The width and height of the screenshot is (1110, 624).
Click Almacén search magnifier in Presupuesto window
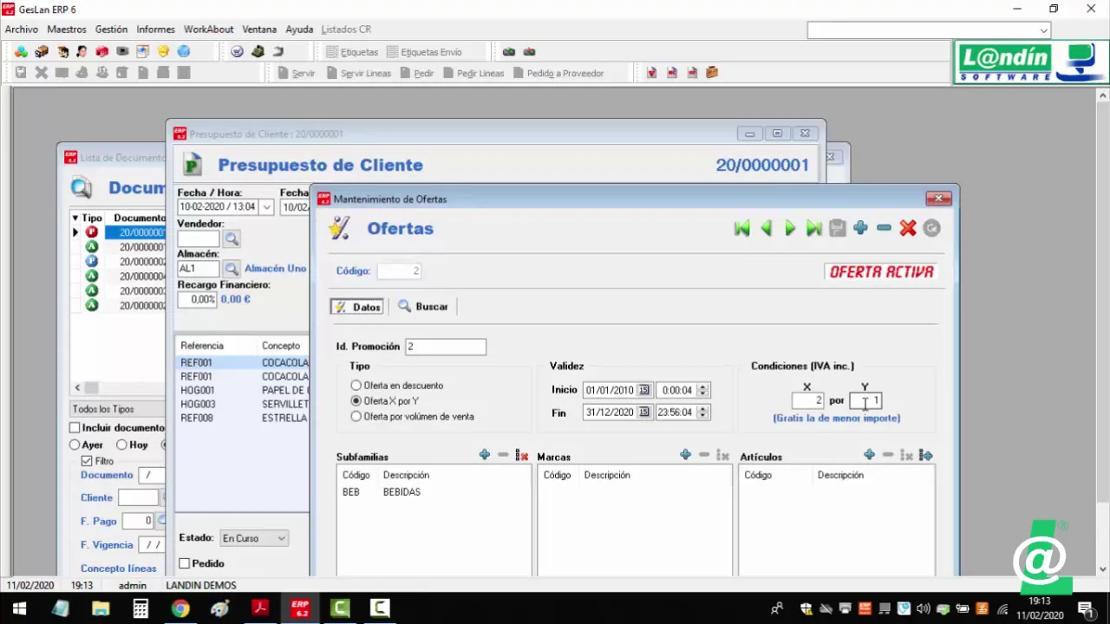(x=232, y=269)
